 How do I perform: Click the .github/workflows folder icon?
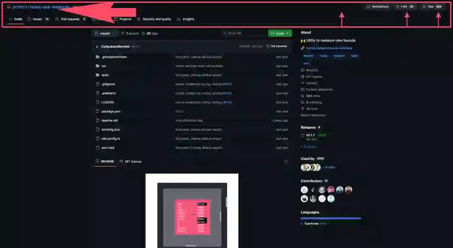pos(98,57)
